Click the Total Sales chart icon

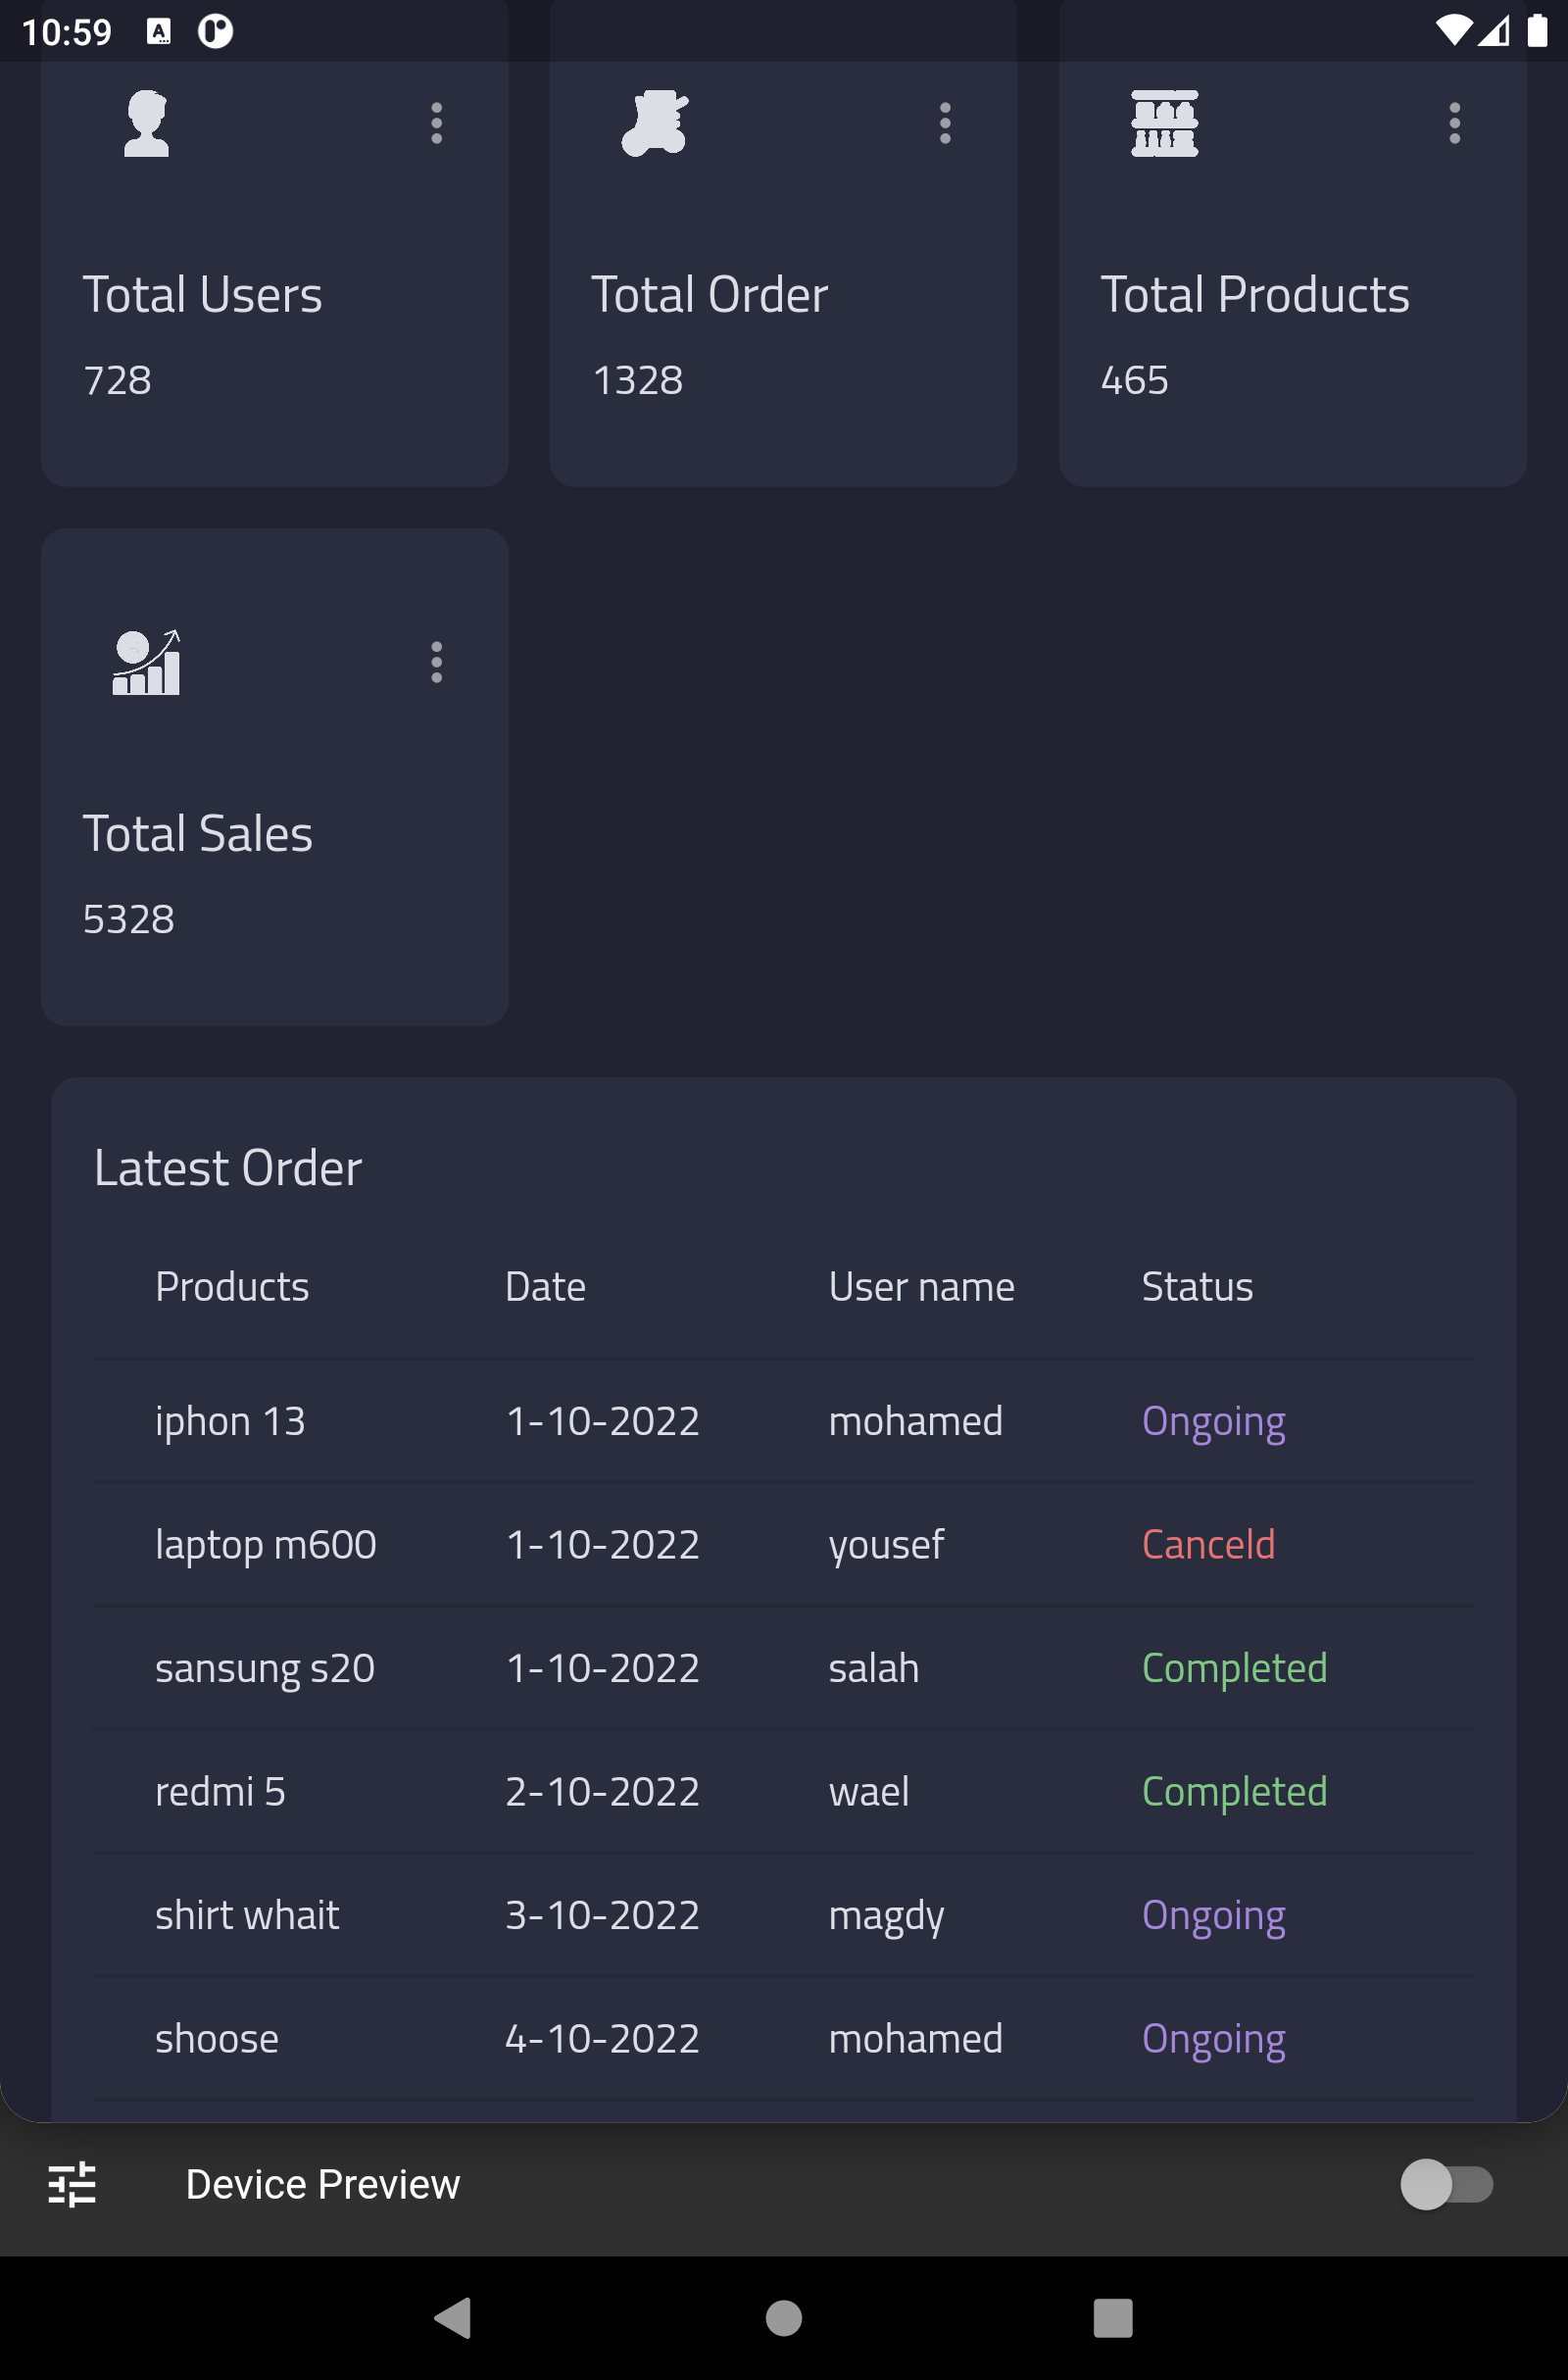coord(146,662)
